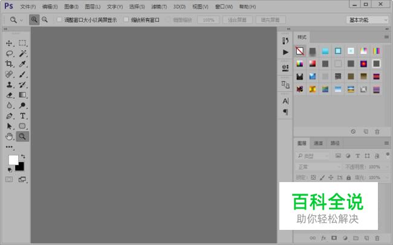This screenshot has width=393, height=245.
Task: Select the Rectangular Marquee tool
Action: pyautogui.click(x=22, y=43)
